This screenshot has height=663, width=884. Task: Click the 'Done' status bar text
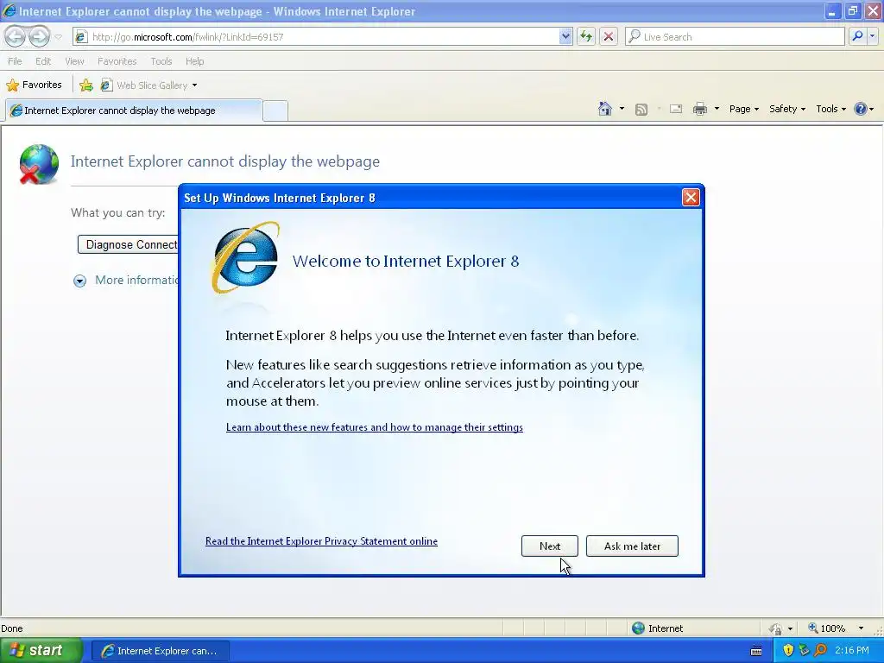pyautogui.click(x=12, y=628)
